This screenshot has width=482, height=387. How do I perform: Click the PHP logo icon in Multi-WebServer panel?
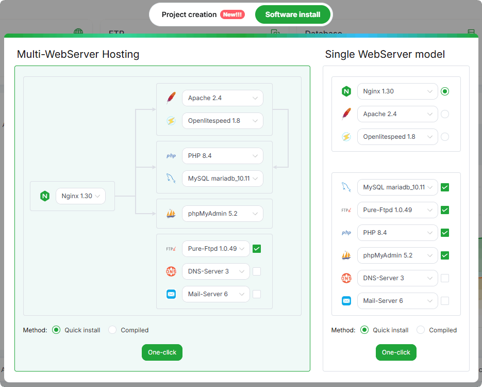[171, 156]
